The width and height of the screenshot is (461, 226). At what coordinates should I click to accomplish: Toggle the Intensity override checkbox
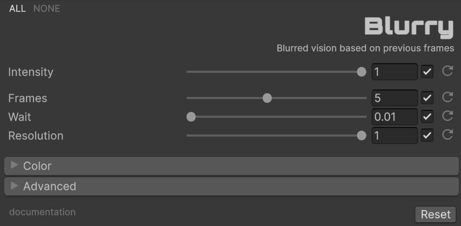(427, 72)
